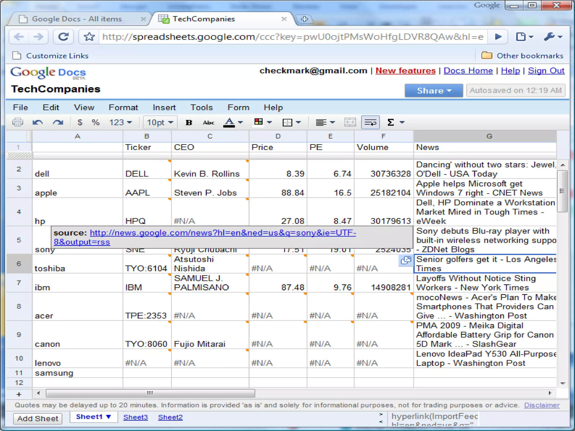Image resolution: width=575 pixels, height=431 pixels.
Task: Bookmark the page with the star icon
Action: click(x=89, y=37)
